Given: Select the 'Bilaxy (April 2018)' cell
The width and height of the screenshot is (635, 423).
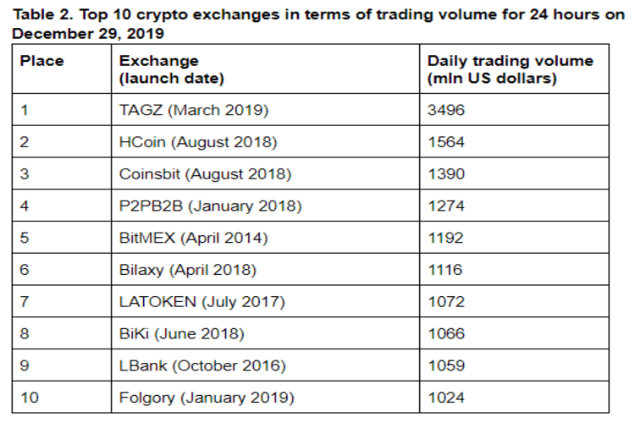Looking at the screenshot, I should point(187,270).
